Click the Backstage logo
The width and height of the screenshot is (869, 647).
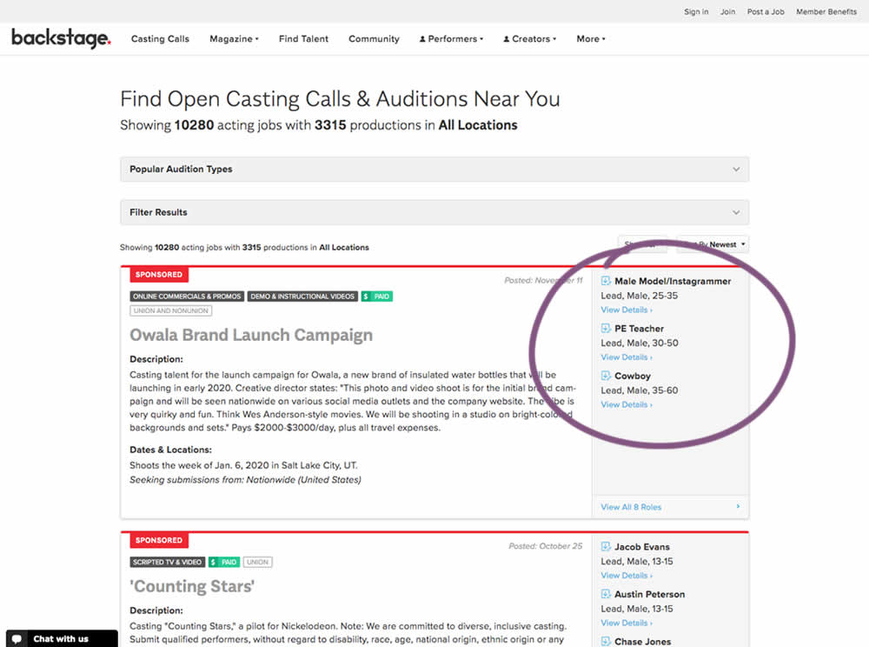61,38
